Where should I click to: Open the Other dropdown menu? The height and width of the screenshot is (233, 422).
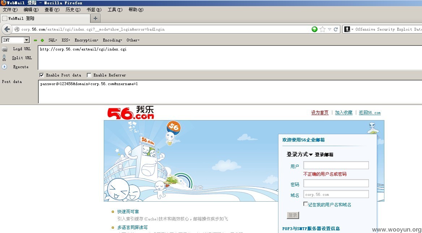133,40
